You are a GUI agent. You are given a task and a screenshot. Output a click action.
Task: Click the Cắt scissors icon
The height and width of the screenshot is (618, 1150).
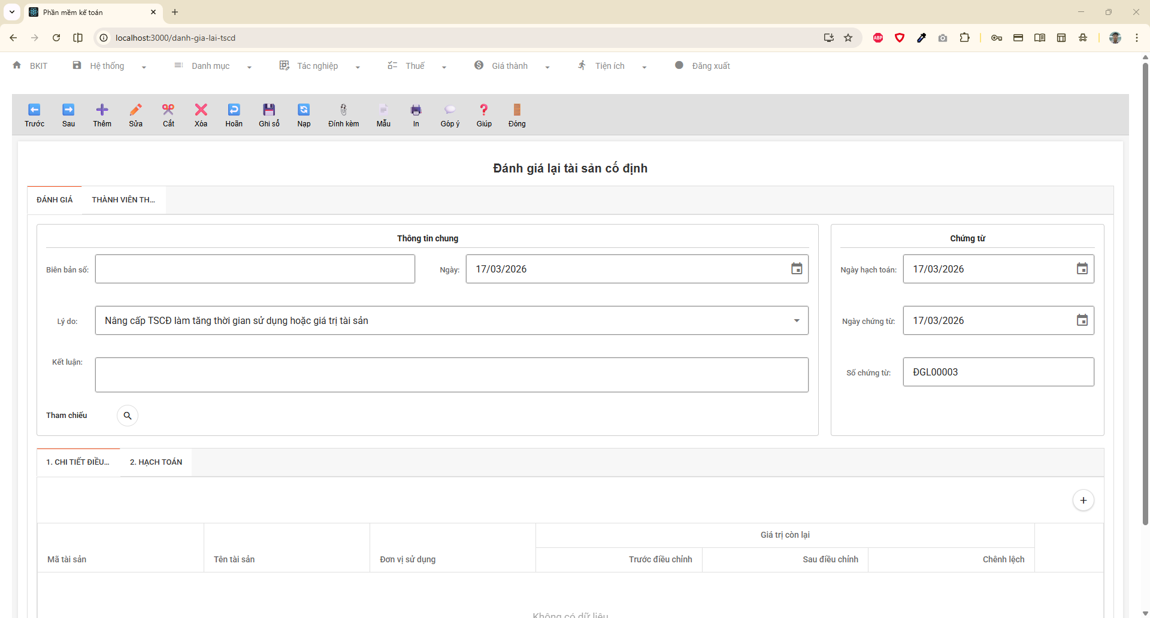pyautogui.click(x=168, y=110)
